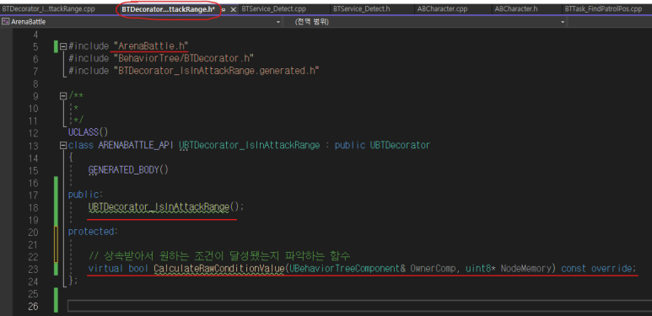The image size is (652, 316).
Task: Click the GENERATED_BODY() macro
Action: [x=128, y=170]
